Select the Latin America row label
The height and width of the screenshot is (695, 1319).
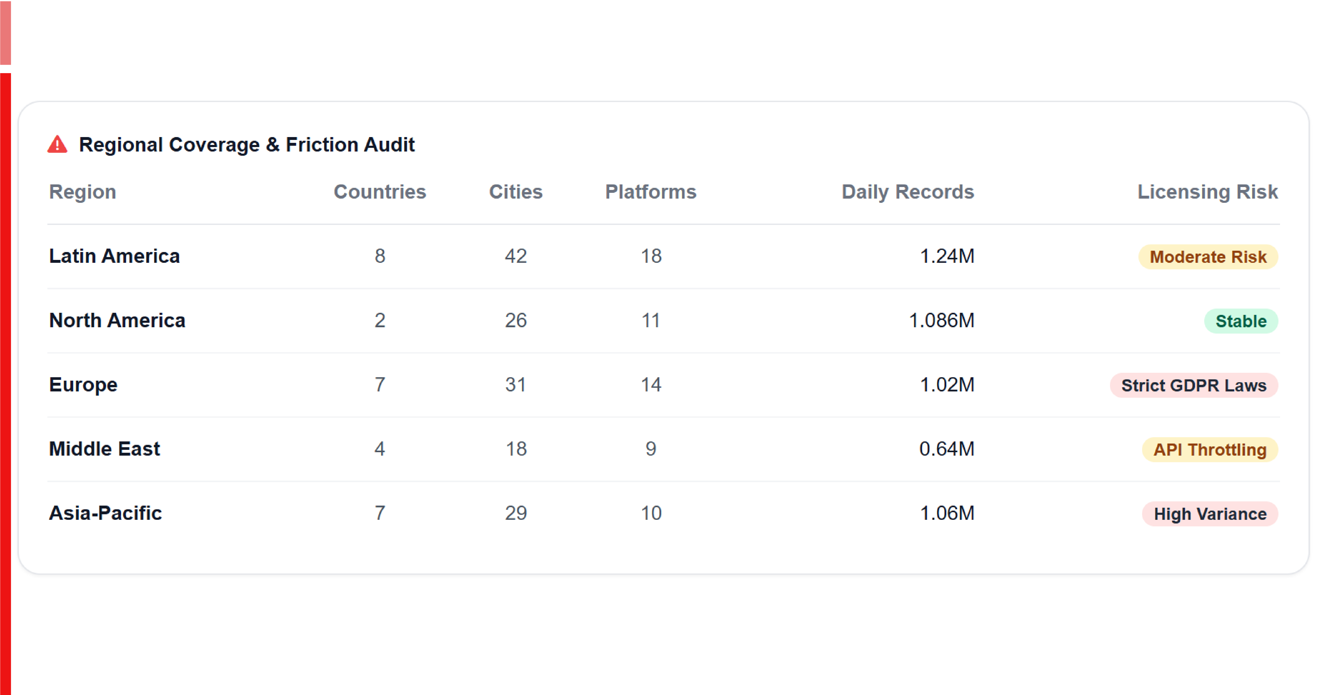tap(114, 256)
